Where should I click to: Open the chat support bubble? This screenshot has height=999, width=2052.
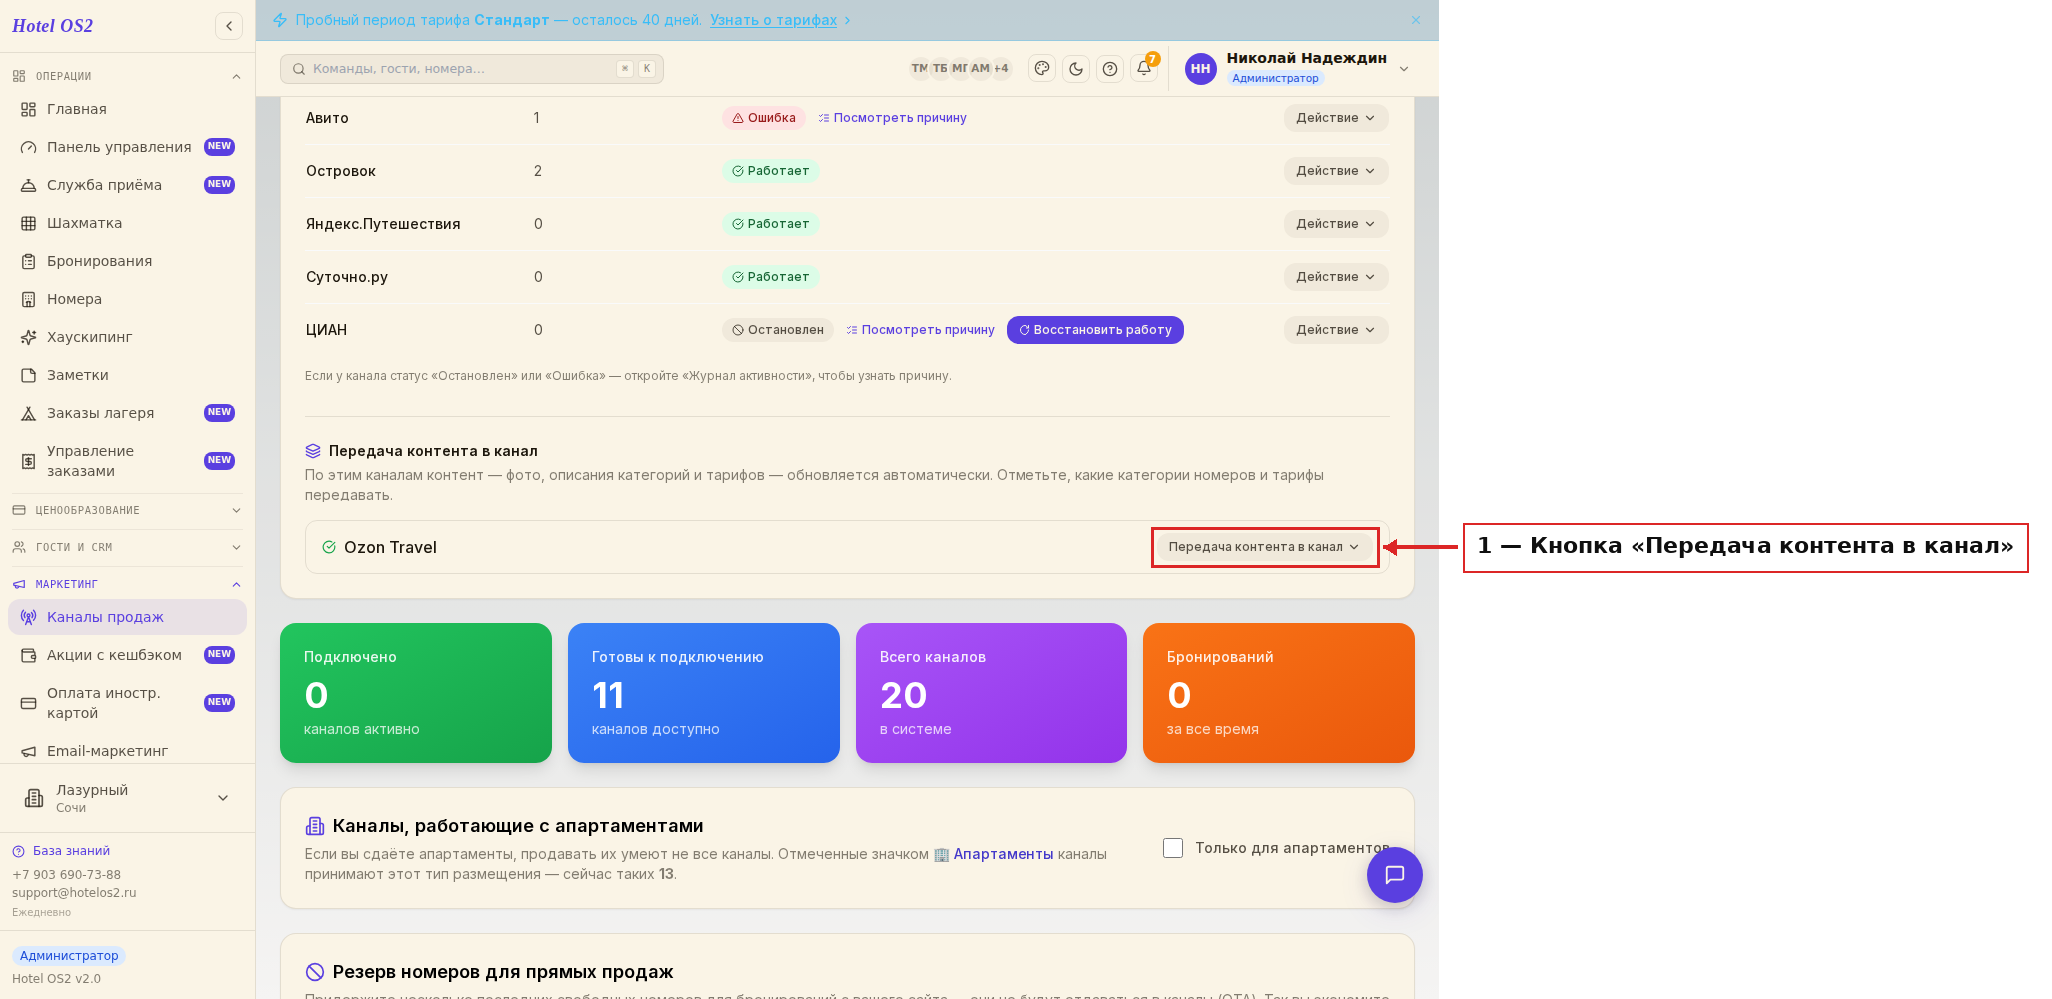click(x=1395, y=875)
